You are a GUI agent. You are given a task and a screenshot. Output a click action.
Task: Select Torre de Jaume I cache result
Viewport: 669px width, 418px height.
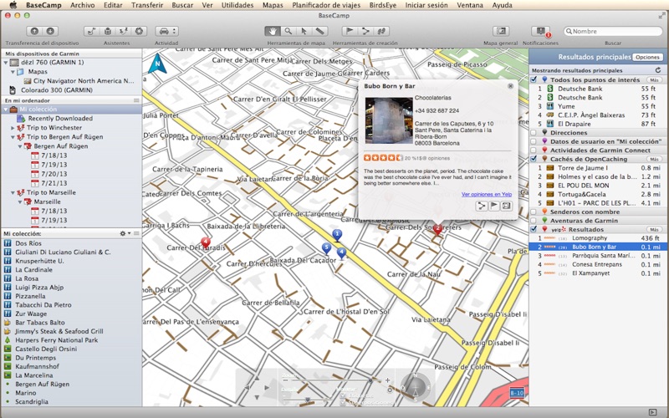599,168
